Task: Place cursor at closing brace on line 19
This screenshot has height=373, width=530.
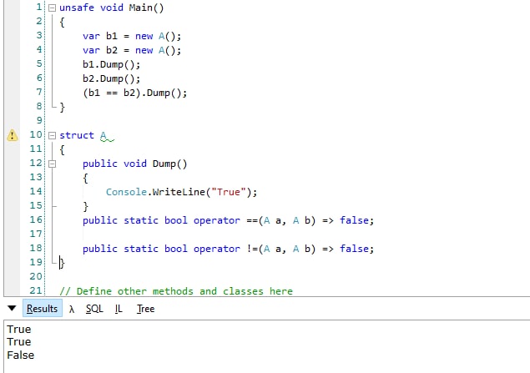Action: pyautogui.click(x=63, y=263)
